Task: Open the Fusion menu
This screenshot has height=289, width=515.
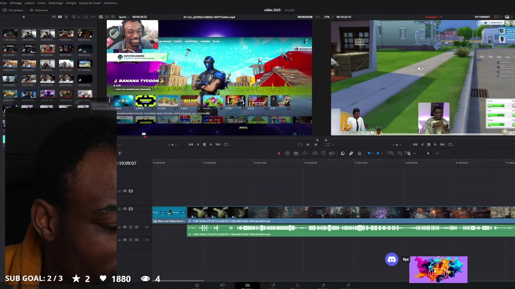Action: pyautogui.click(x=41, y=3)
